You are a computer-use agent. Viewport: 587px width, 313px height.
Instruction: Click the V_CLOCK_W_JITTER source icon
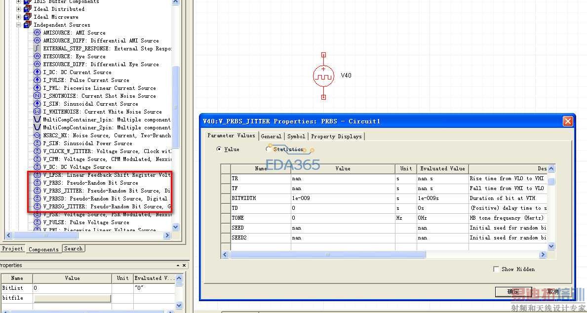[x=37, y=151]
